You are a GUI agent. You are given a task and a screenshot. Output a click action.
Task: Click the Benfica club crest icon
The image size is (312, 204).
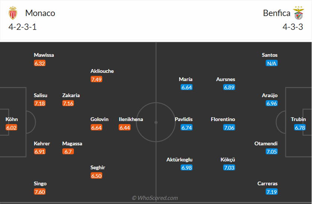coord(299,13)
